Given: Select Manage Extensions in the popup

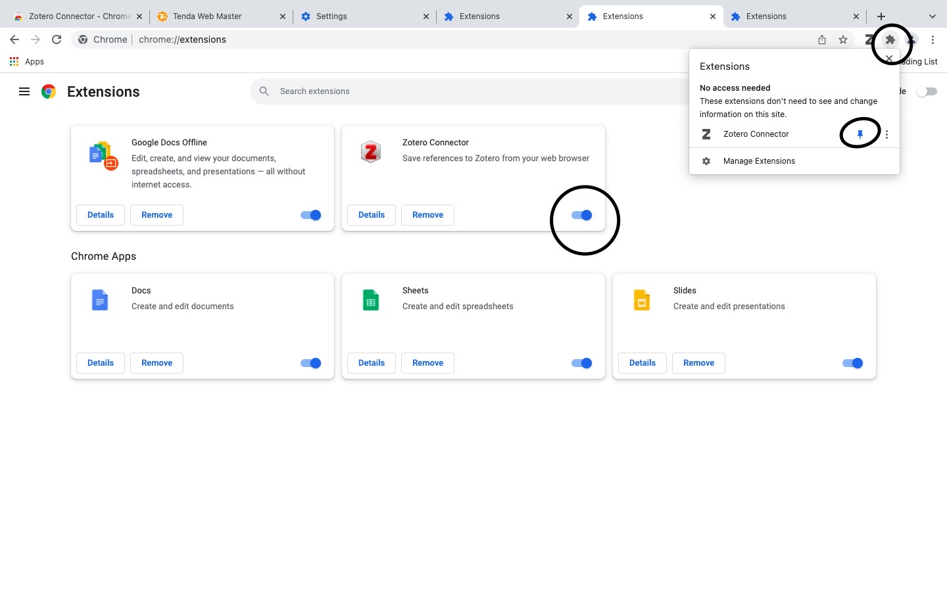Looking at the screenshot, I should (x=794, y=161).
